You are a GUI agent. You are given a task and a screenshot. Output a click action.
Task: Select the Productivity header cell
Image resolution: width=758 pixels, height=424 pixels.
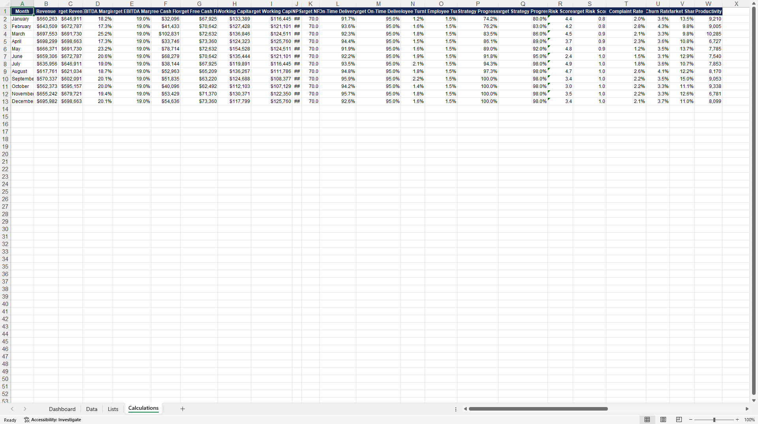point(708,11)
